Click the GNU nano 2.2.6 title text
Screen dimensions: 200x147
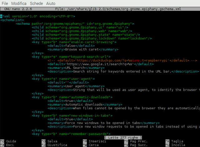click(18, 9)
